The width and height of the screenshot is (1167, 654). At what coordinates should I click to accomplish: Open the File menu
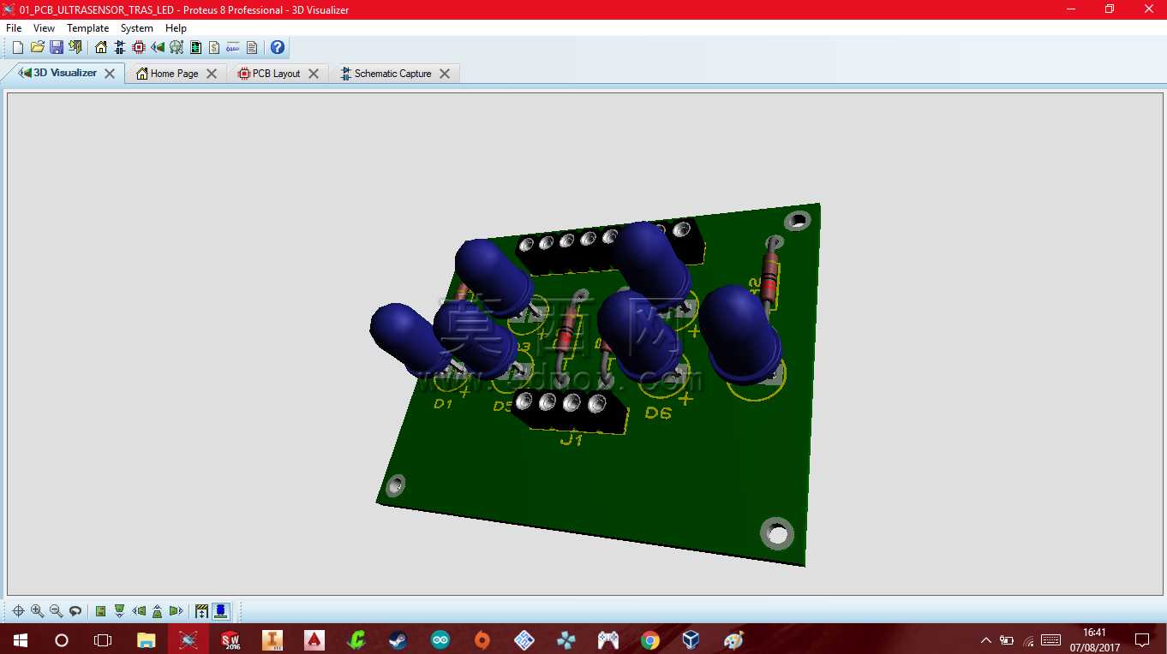pyautogui.click(x=14, y=28)
